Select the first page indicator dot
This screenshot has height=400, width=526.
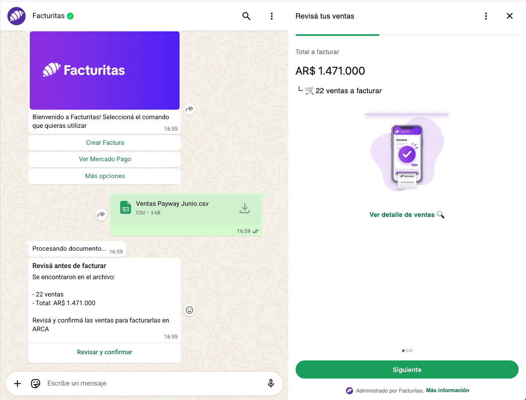(403, 351)
